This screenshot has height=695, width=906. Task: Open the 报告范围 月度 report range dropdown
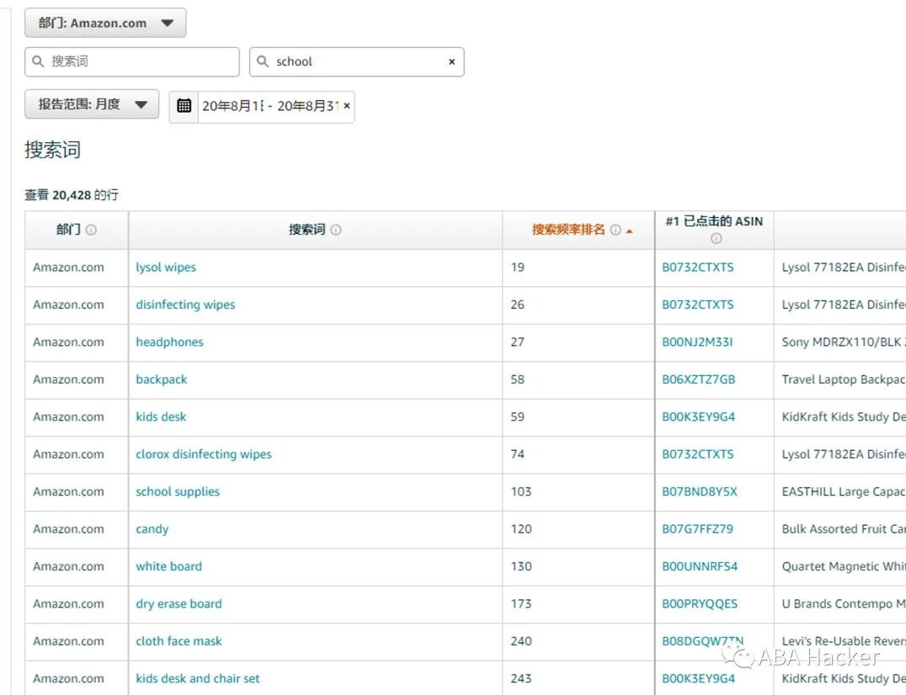[92, 104]
